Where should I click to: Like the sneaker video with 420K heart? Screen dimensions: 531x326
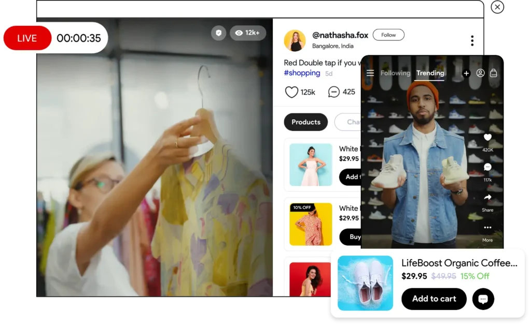tap(487, 138)
